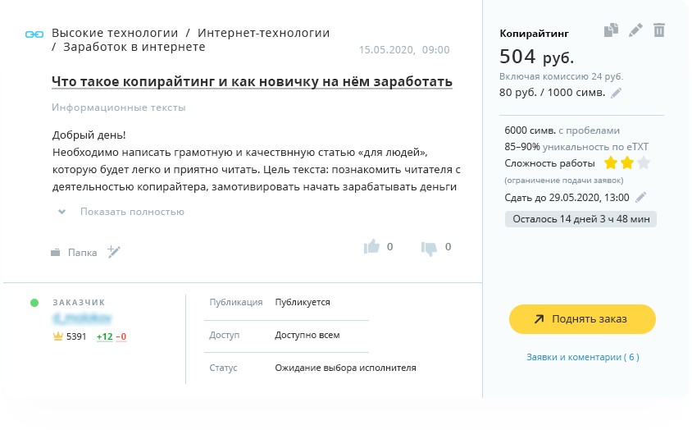This screenshot has width=692, height=430.
Task: Click the magic wand icon next to Папка
Action: [114, 252]
